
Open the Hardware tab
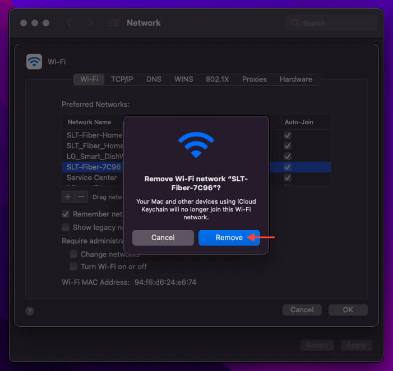296,79
